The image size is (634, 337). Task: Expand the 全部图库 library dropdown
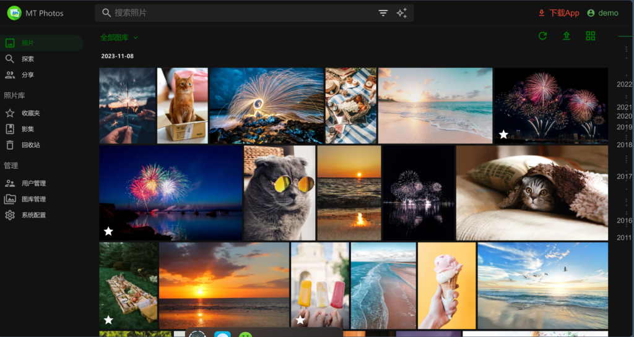(119, 38)
